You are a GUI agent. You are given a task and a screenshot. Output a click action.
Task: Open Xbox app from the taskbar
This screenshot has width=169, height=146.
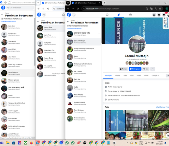coord(26,143)
